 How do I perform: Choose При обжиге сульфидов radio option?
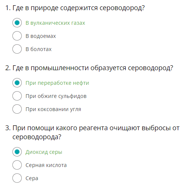[x=17, y=96]
